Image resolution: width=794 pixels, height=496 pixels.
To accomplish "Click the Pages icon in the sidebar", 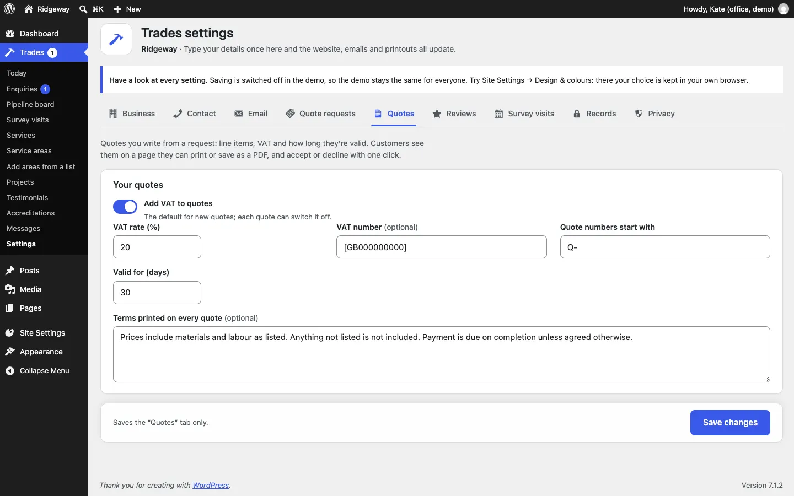I will [10, 308].
